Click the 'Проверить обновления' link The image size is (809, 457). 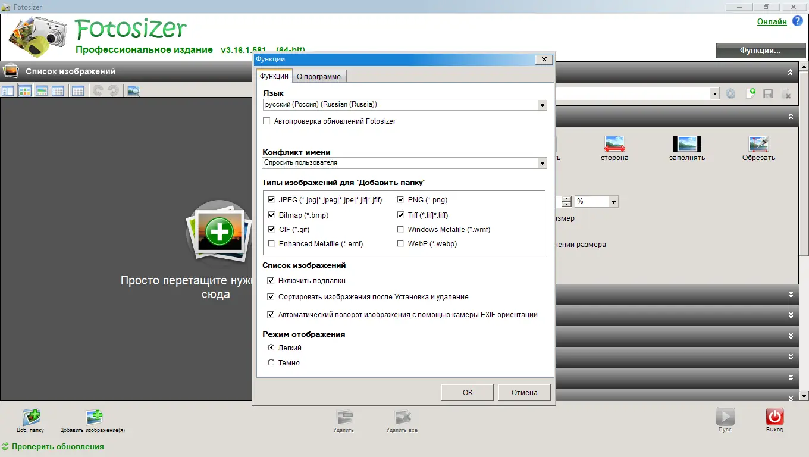coord(58,446)
